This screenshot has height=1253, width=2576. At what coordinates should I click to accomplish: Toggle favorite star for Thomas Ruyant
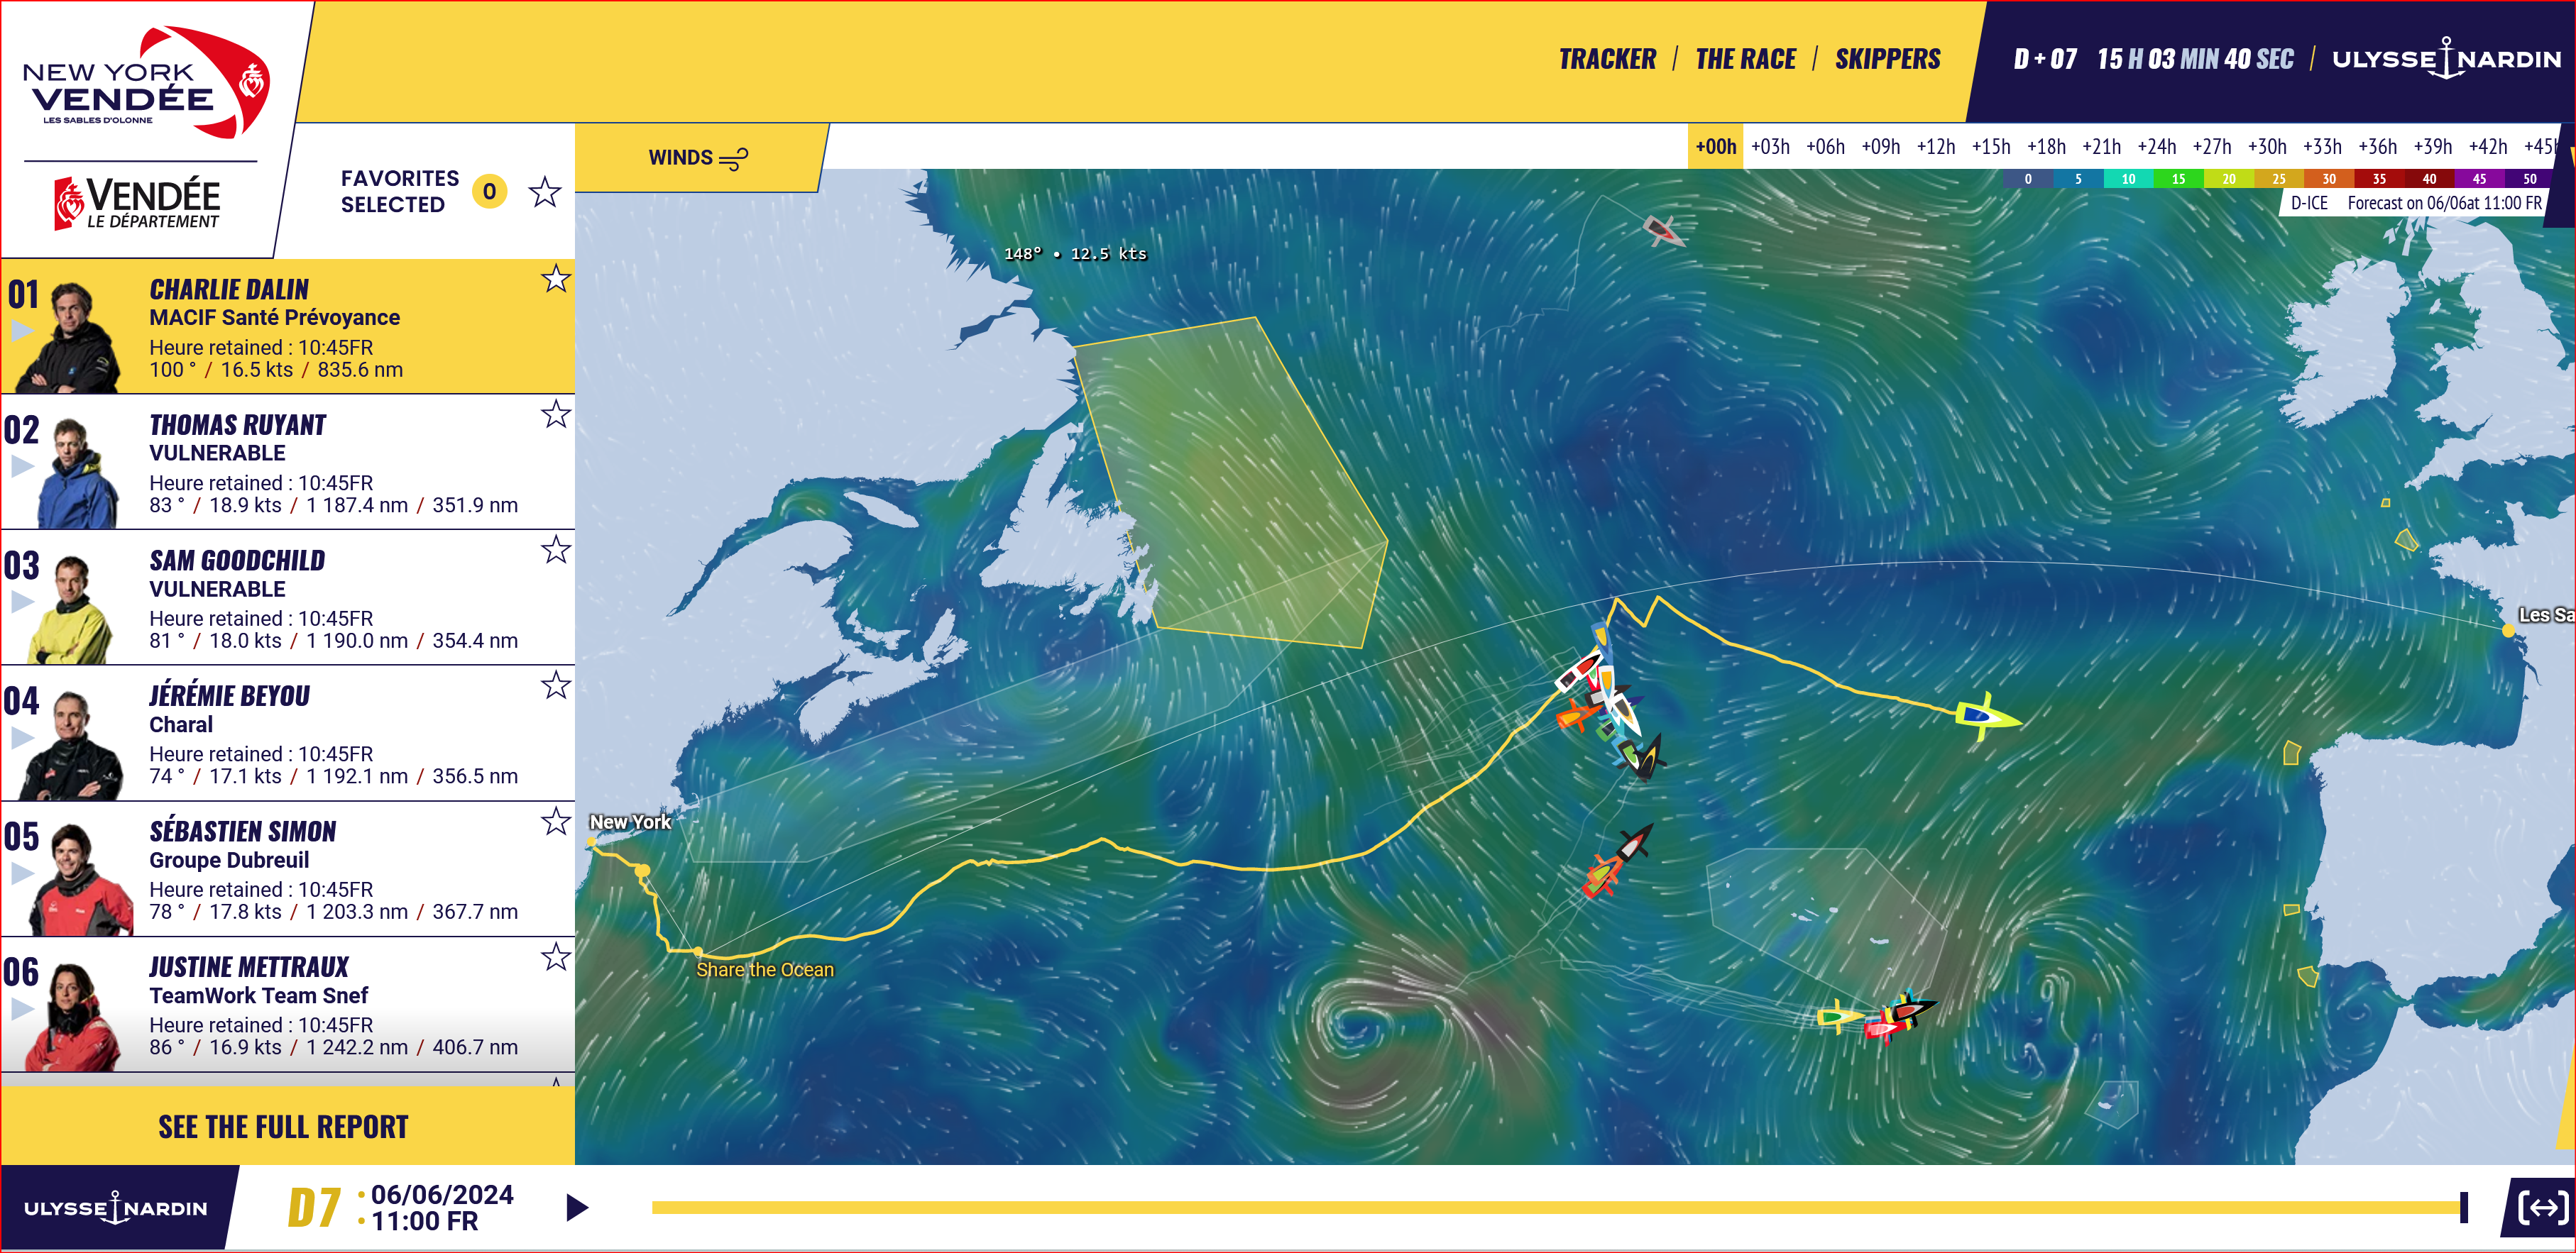point(556,414)
